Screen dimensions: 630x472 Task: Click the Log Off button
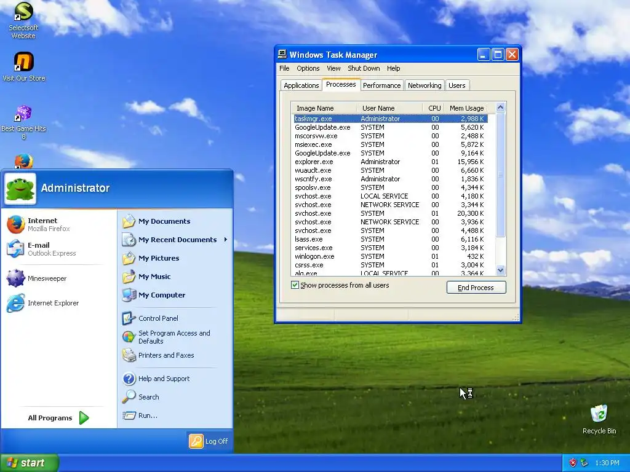209,441
